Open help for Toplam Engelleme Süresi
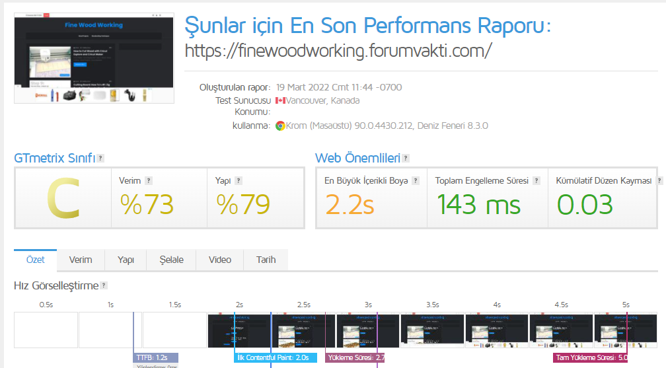This screenshot has width=666, height=368. [536, 180]
